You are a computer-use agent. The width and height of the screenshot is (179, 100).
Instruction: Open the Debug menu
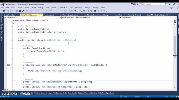click(x=41, y=8)
